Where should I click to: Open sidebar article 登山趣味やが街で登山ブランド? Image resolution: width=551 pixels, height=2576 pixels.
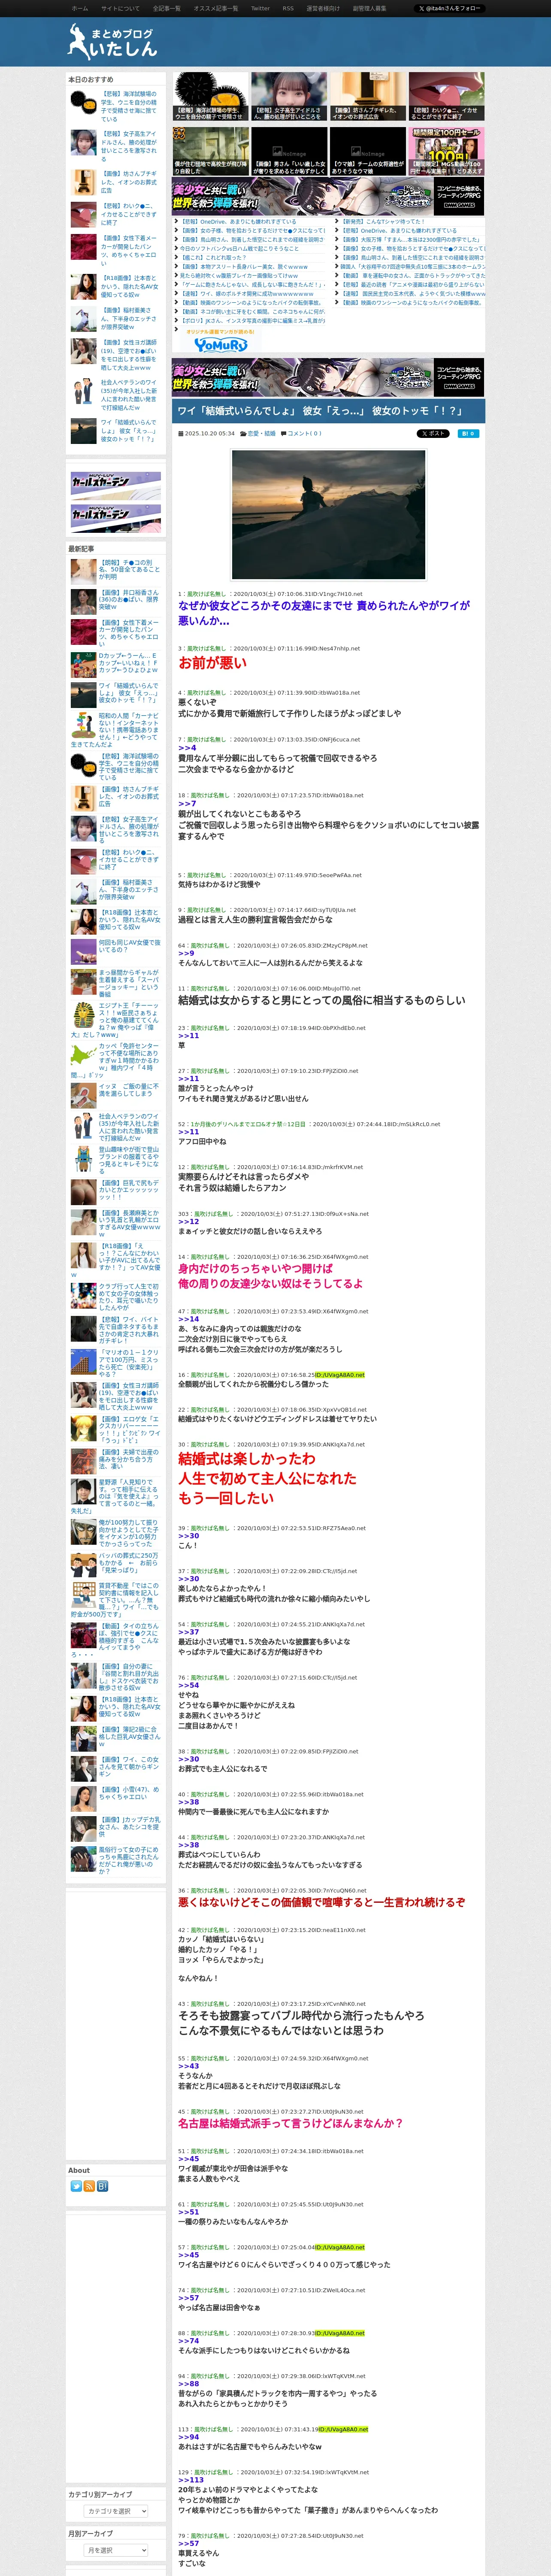coord(114,1159)
